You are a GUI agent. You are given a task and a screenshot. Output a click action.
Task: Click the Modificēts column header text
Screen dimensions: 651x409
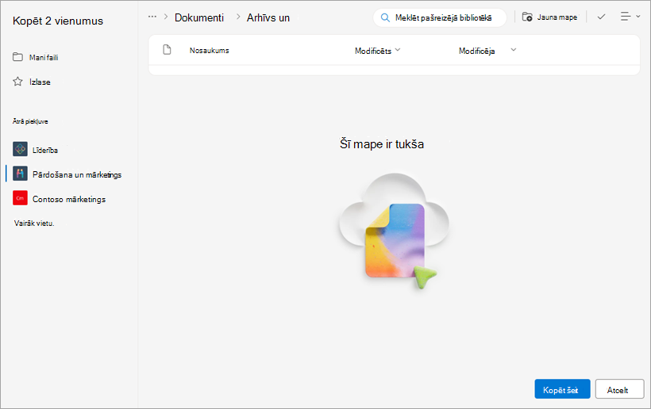[373, 51]
